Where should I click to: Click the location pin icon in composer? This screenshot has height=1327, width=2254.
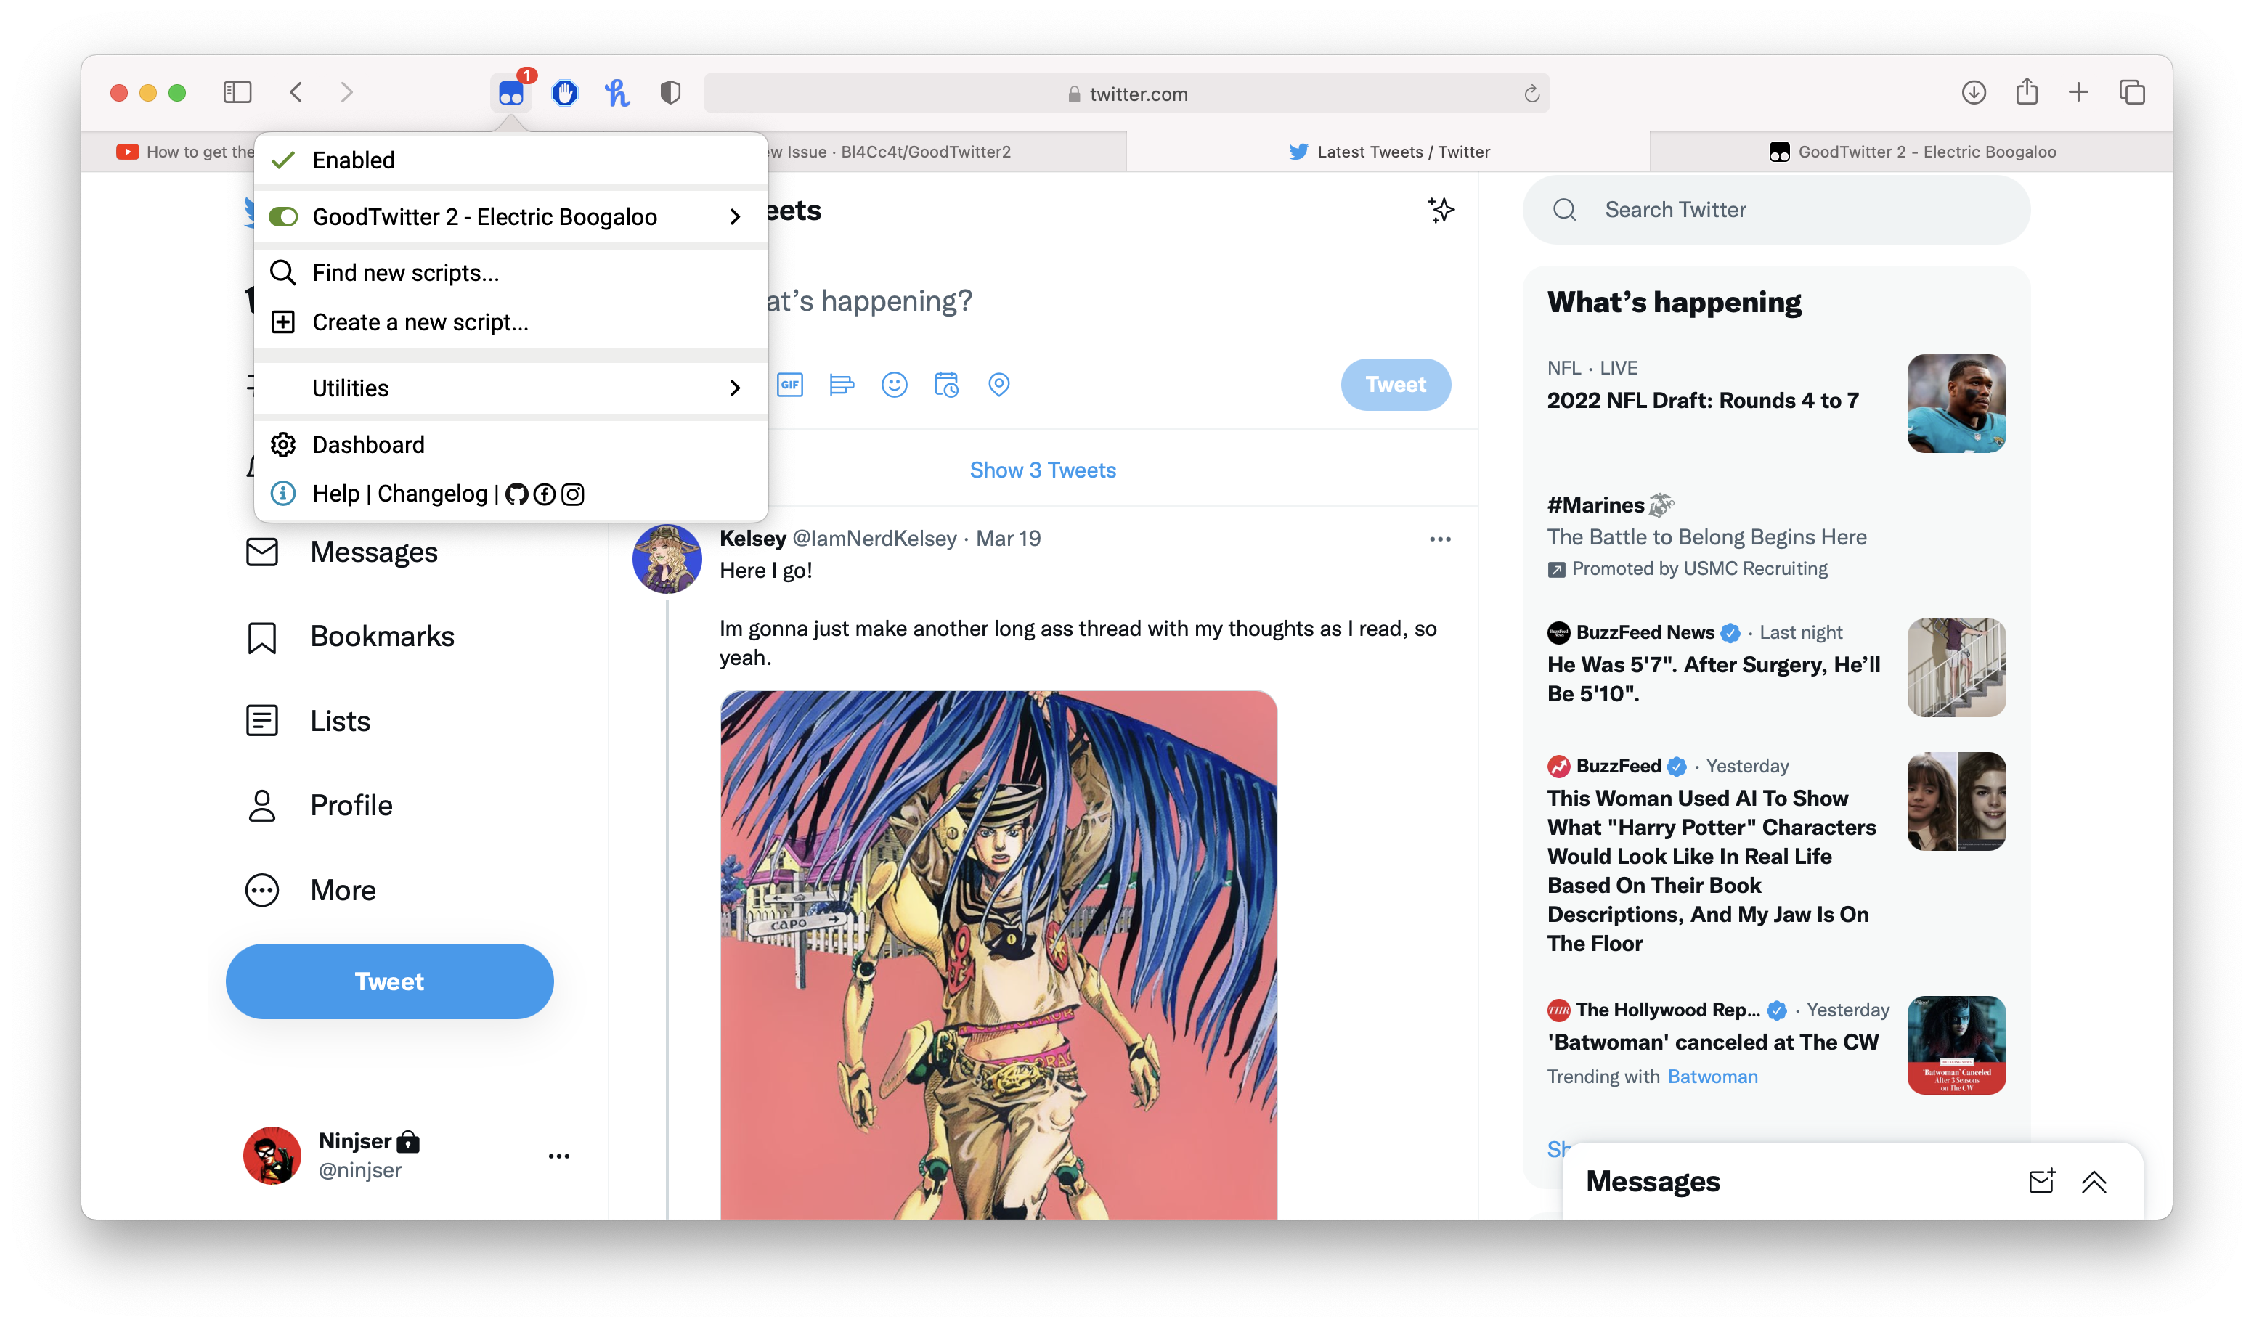coord(998,385)
